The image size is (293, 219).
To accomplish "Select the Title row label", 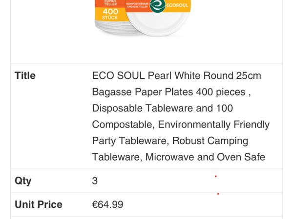I will pyautogui.click(x=25, y=75).
